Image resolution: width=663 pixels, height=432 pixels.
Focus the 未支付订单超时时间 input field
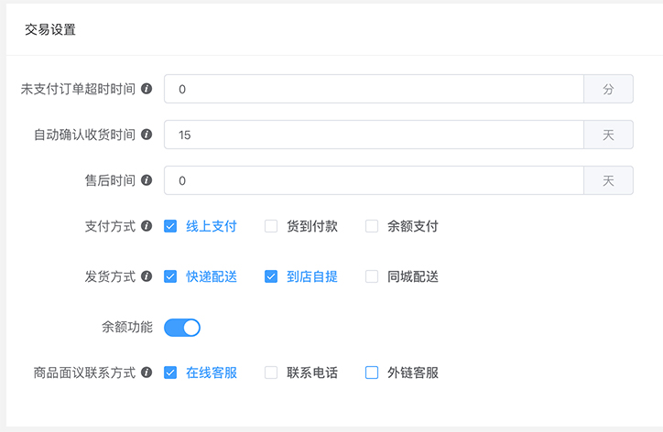coord(374,89)
